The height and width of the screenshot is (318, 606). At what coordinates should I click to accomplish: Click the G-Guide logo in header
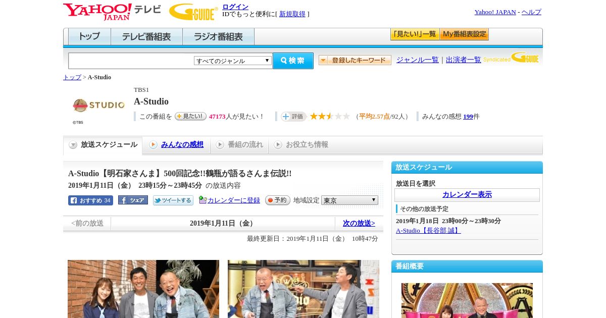coord(193,12)
